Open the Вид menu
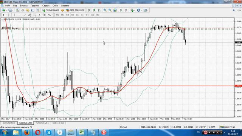This screenshot has width=242, height=136. [15, 6]
